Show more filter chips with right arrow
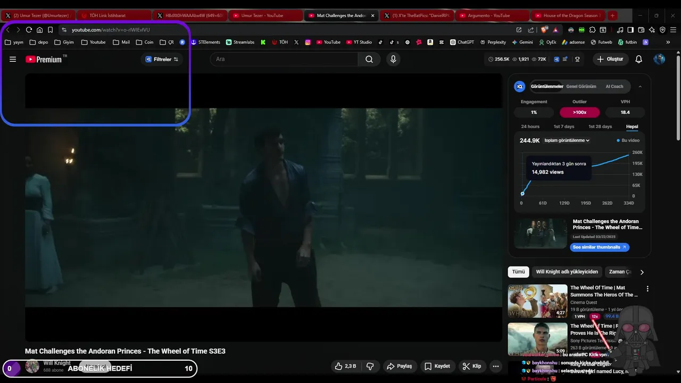Viewport: 681px width, 383px height. tap(642, 272)
